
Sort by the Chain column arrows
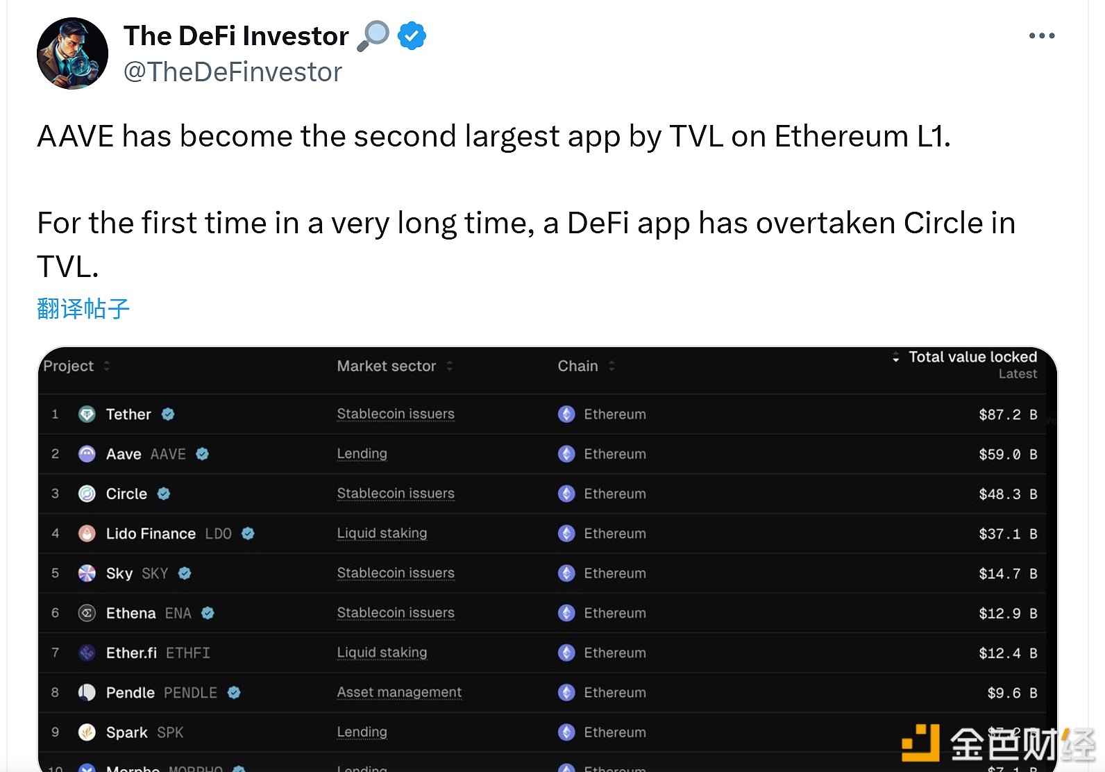611,366
